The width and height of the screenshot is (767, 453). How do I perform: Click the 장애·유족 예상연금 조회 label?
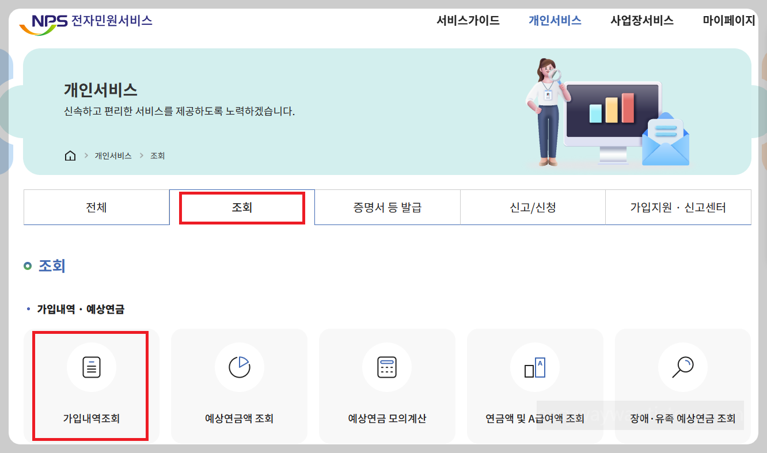click(683, 418)
